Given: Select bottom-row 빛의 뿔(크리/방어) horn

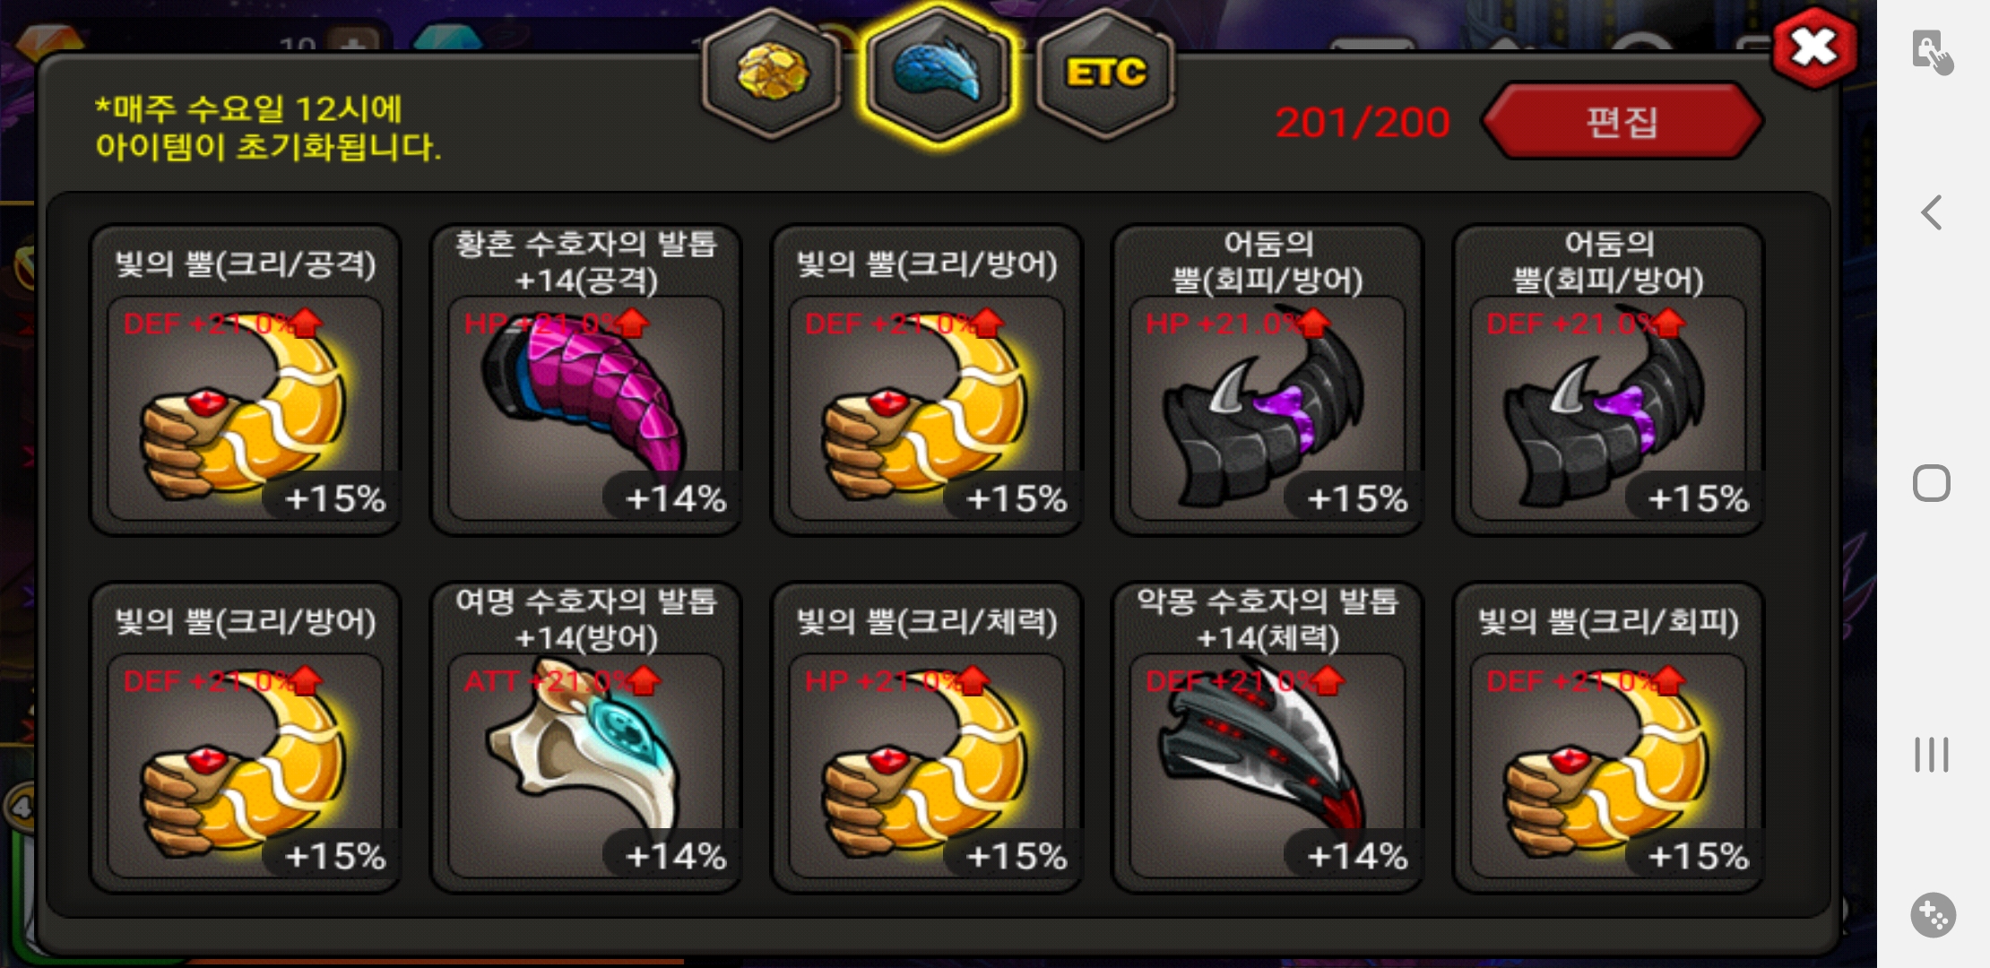Looking at the screenshot, I should pos(245,738).
